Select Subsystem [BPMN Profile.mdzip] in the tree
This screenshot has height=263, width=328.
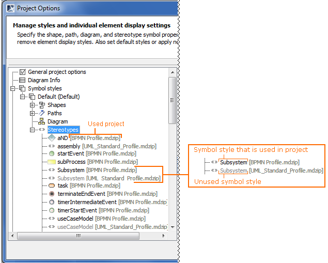pyautogui.click(x=97, y=170)
